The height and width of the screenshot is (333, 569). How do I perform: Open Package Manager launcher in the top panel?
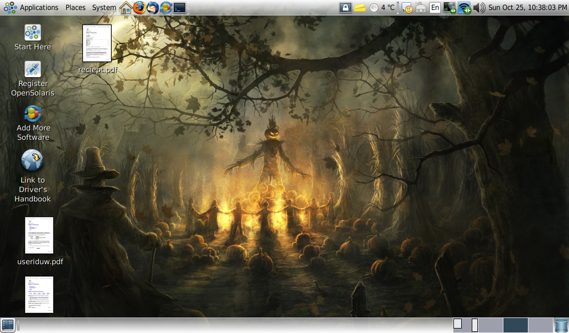pos(166,8)
